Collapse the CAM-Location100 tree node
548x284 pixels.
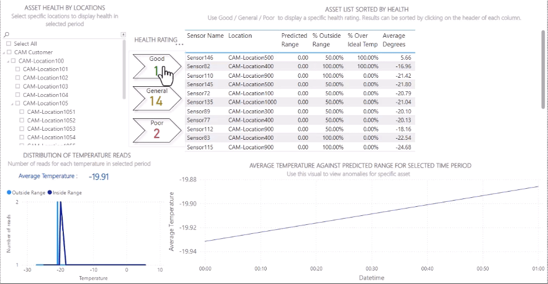click(8, 61)
